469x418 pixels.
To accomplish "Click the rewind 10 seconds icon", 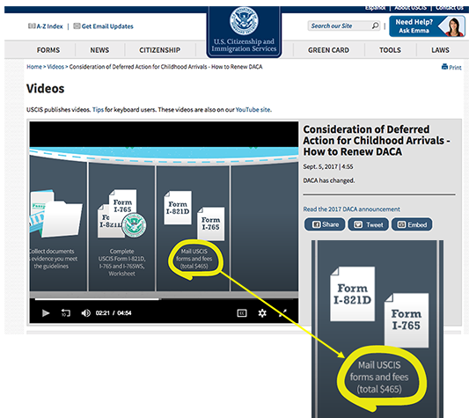I will (x=66, y=313).
